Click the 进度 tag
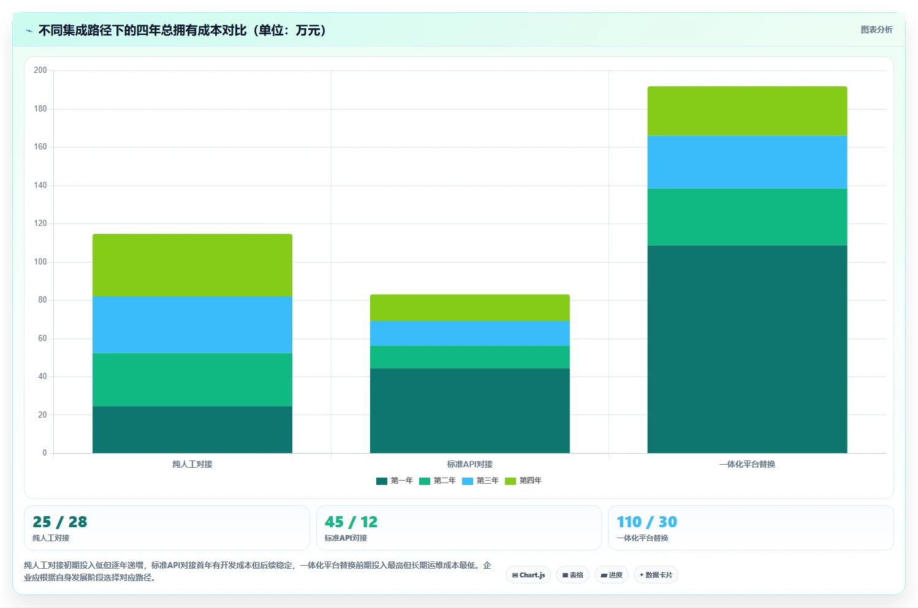The width and height of the screenshot is (918, 608). coord(611,575)
